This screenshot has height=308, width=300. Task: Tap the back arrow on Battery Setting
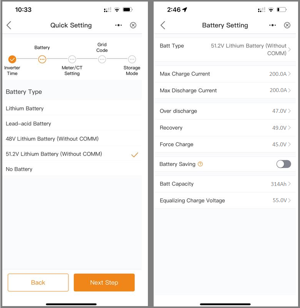tap(163, 25)
